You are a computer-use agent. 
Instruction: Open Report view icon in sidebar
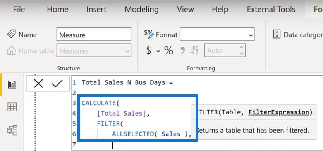pos(12,84)
